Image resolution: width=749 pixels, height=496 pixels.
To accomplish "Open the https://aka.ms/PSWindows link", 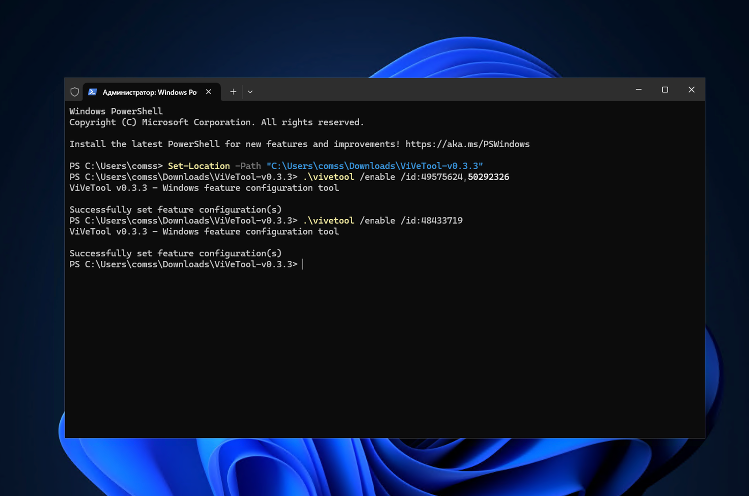I will click(x=468, y=144).
